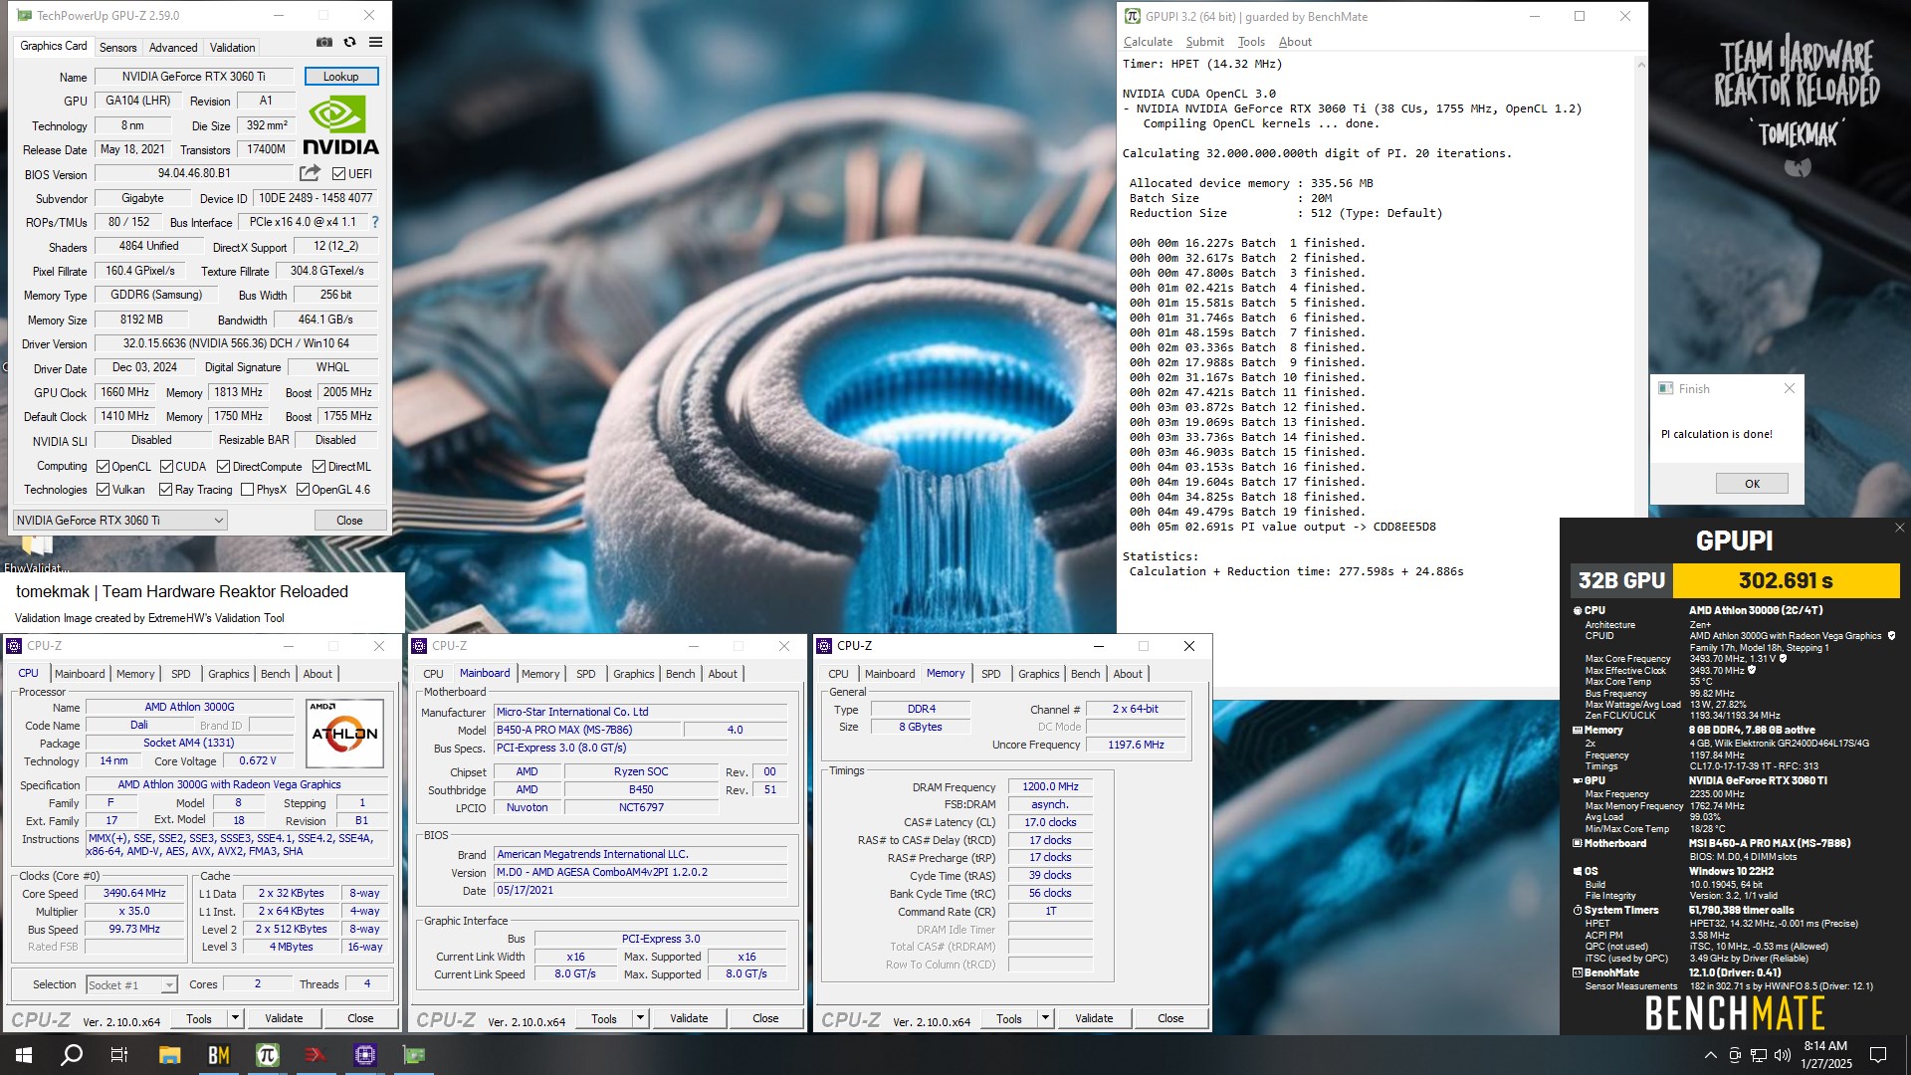Open the GPU-Z hamburger menu

375,42
